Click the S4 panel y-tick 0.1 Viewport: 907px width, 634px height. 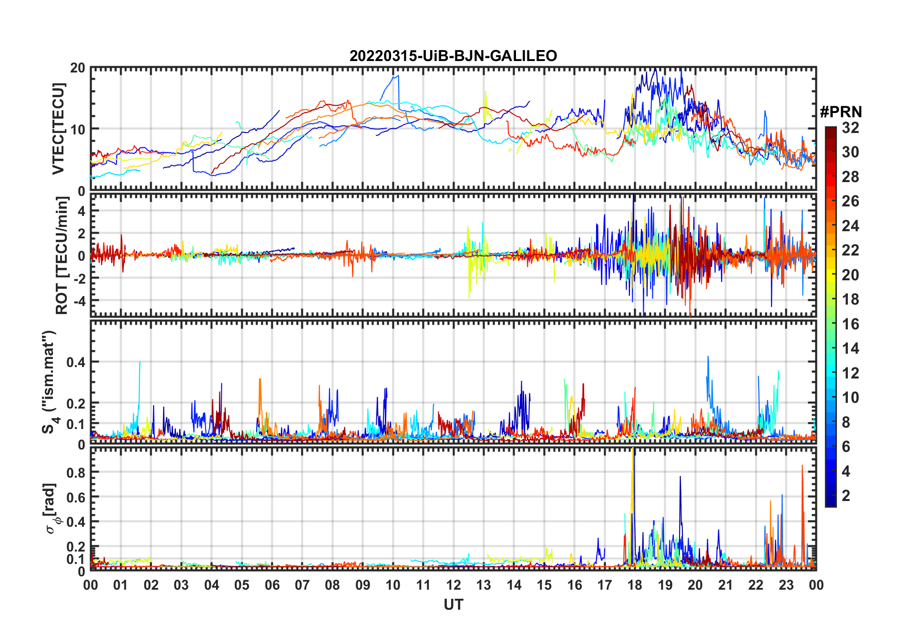[x=76, y=424]
